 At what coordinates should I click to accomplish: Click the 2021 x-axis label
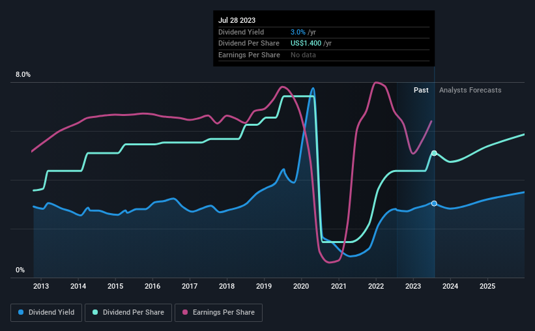[x=338, y=286]
